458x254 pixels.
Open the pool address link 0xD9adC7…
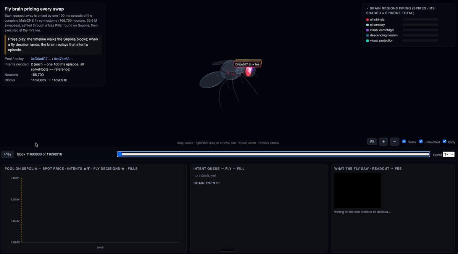coord(40,59)
